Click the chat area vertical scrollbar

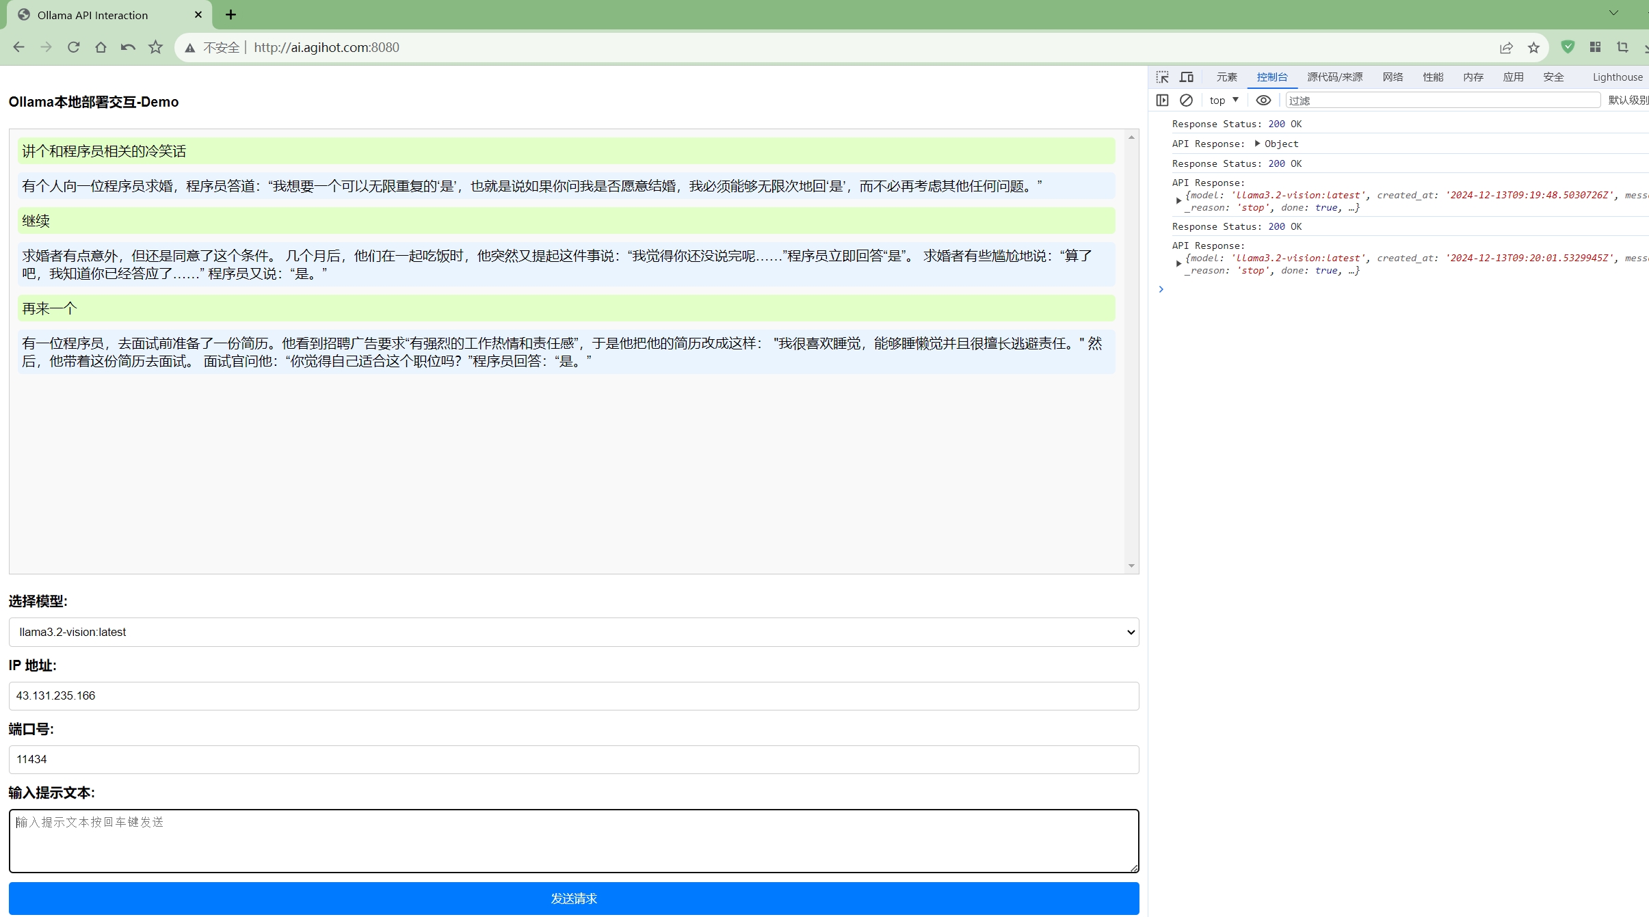coord(1131,351)
